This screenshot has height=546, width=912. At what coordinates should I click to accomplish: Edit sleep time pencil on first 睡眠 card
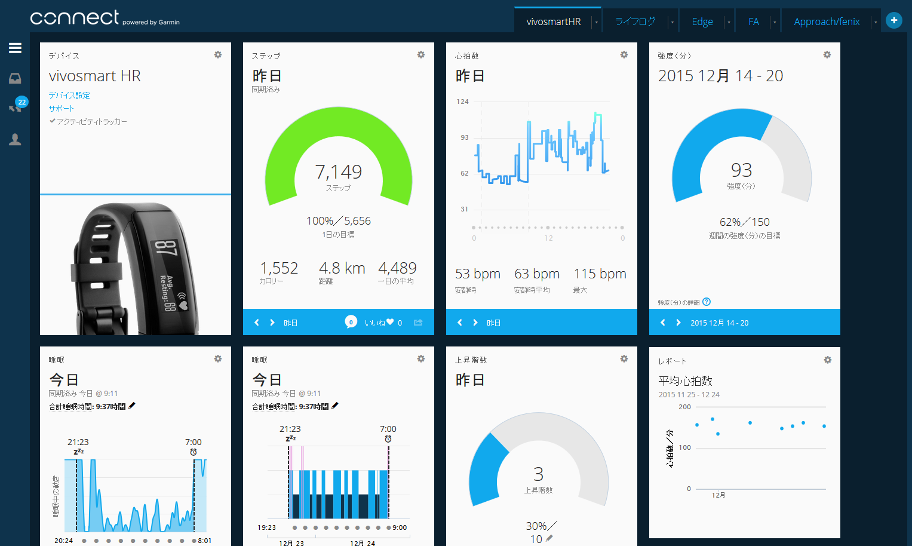132,406
